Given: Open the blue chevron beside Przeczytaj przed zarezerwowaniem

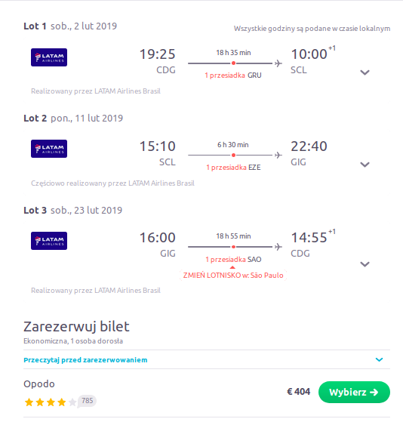Looking at the screenshot, I should pos(379,359).
